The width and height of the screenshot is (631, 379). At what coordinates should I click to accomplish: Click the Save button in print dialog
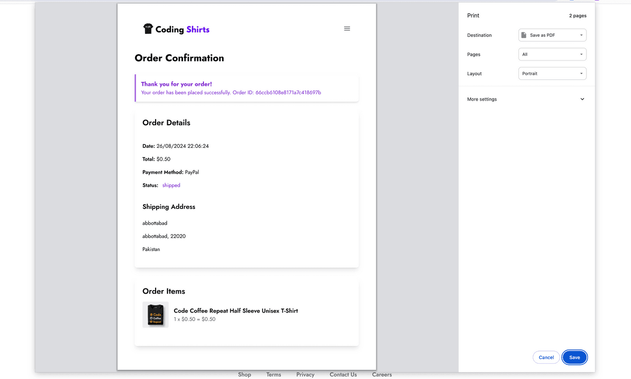pyautogui.click(x=574, y=357)
